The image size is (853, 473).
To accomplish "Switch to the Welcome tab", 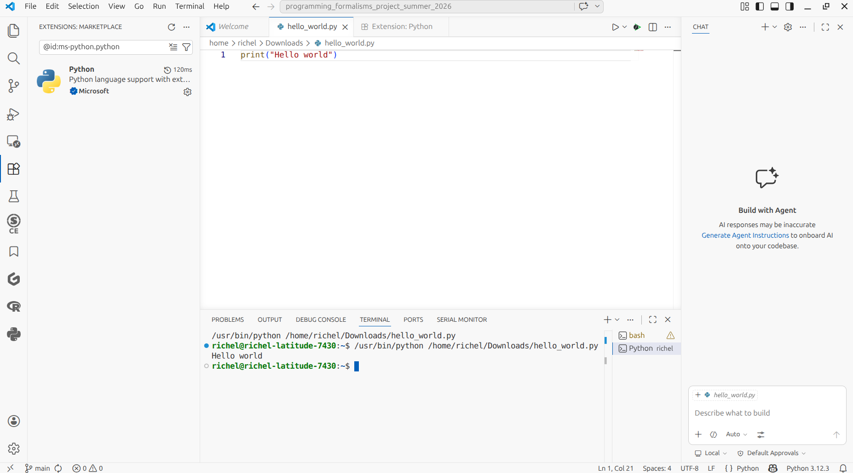I will coord(233,27).
